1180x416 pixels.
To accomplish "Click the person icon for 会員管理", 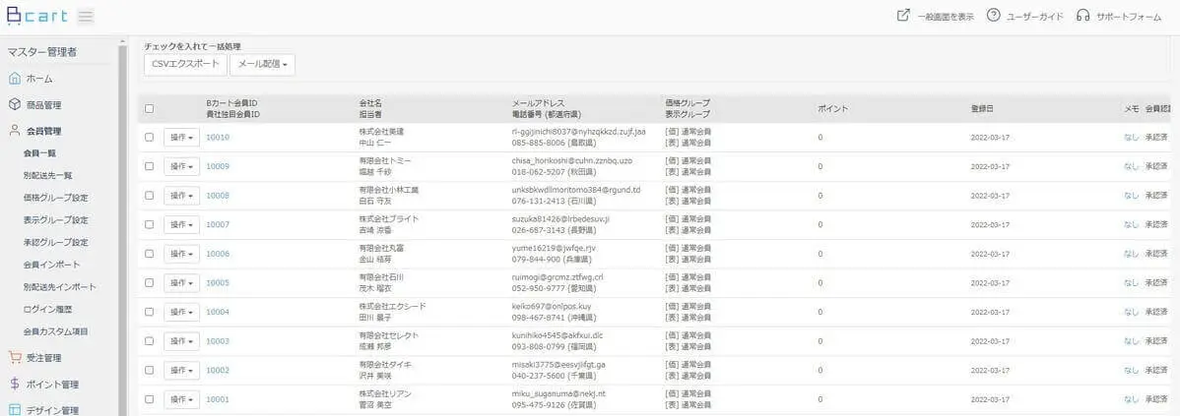I will pyautogui.click(x=15, y=131).
